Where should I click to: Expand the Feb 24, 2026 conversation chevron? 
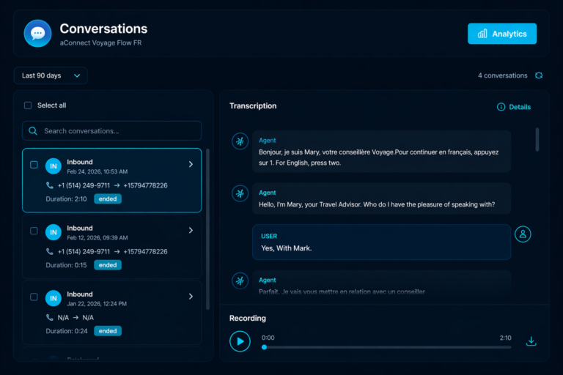tap(191, 164)
